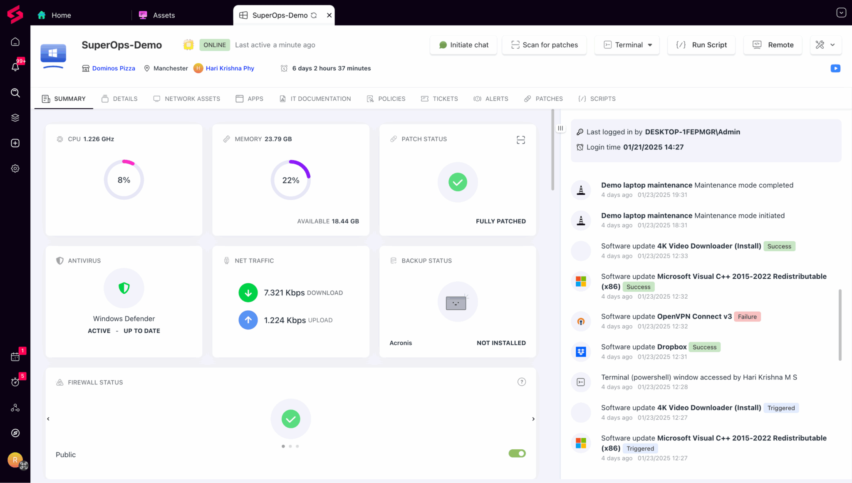Screen dimensions: 852x483
Task: Expand the account chevron at the top right
Action: (x=841, y=12)
